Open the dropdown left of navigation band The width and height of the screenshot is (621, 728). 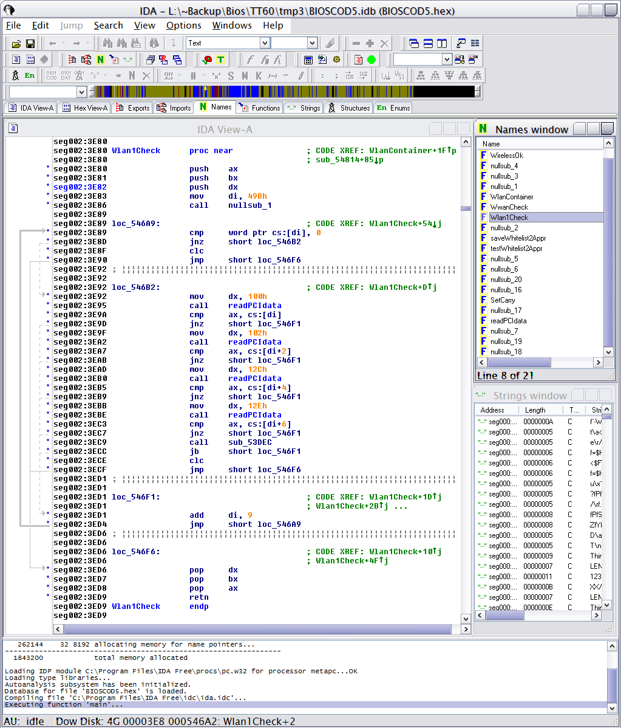(x=81, y=92)
